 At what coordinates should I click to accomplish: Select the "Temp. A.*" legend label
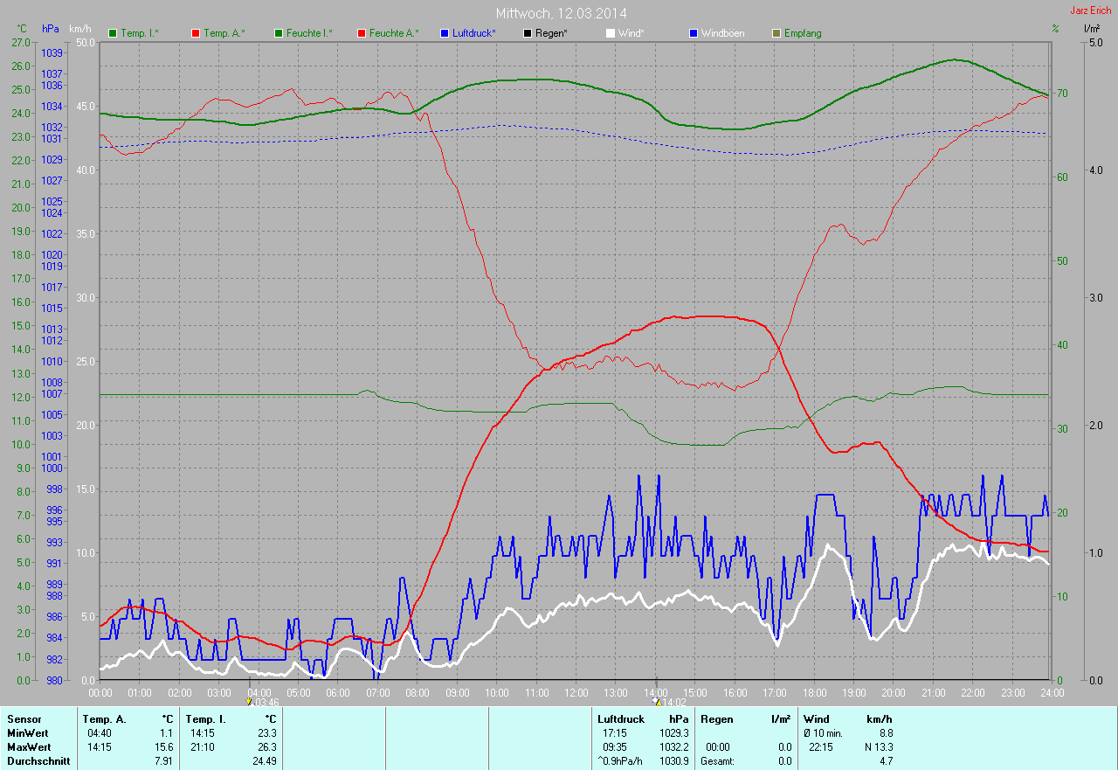pos(224,33)
